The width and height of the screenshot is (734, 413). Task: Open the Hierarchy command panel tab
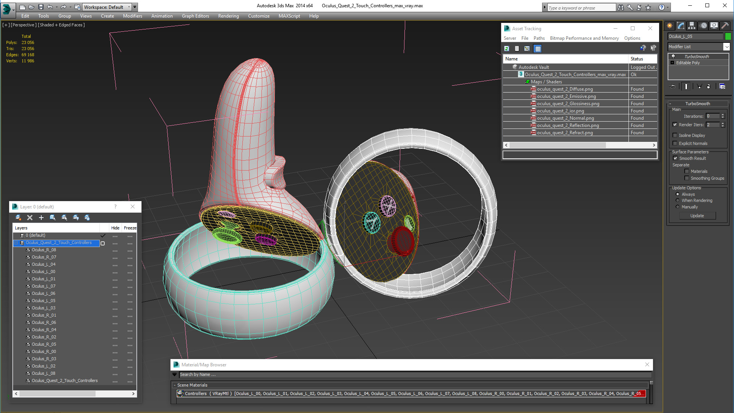coord(692,26)
